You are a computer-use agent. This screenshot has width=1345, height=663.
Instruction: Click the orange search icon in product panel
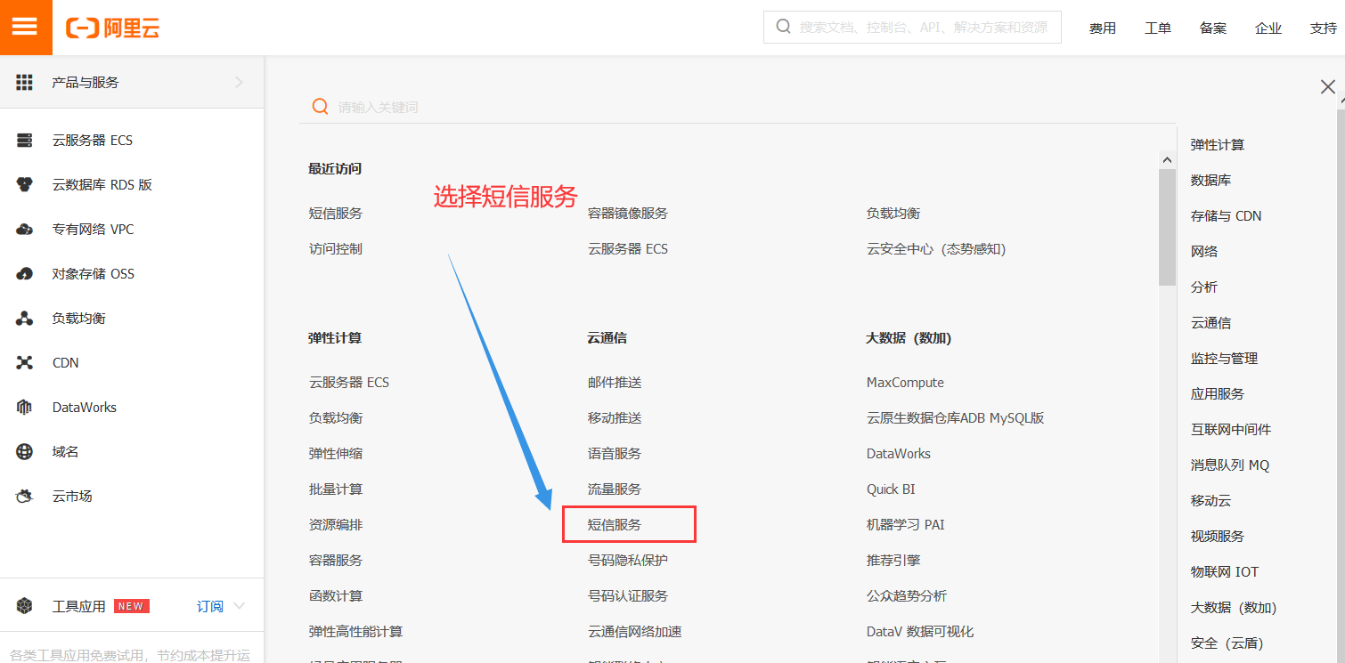click(320, 107)
